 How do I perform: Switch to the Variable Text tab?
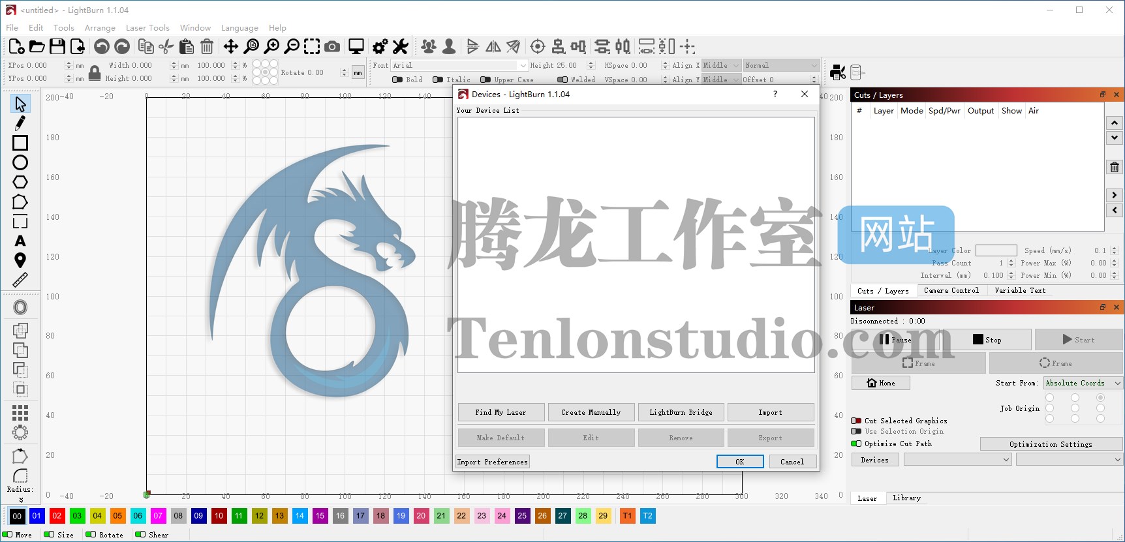[x=1020, y=291]
